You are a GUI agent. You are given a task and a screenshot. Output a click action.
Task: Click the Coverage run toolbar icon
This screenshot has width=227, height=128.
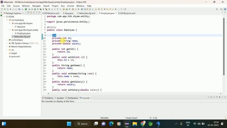[41, 9]
